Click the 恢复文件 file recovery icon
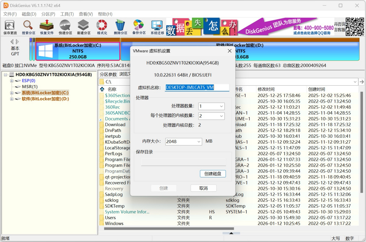This screenshot has height=242, width=366. (47, 27)
